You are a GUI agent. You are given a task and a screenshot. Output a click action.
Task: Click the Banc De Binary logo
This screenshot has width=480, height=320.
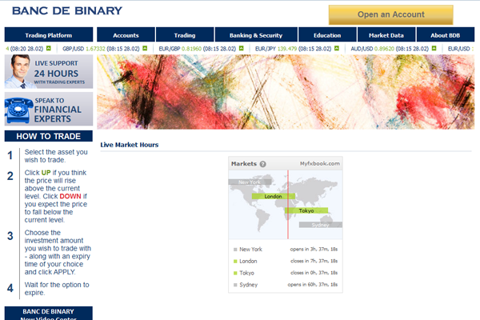coord(67,10)
